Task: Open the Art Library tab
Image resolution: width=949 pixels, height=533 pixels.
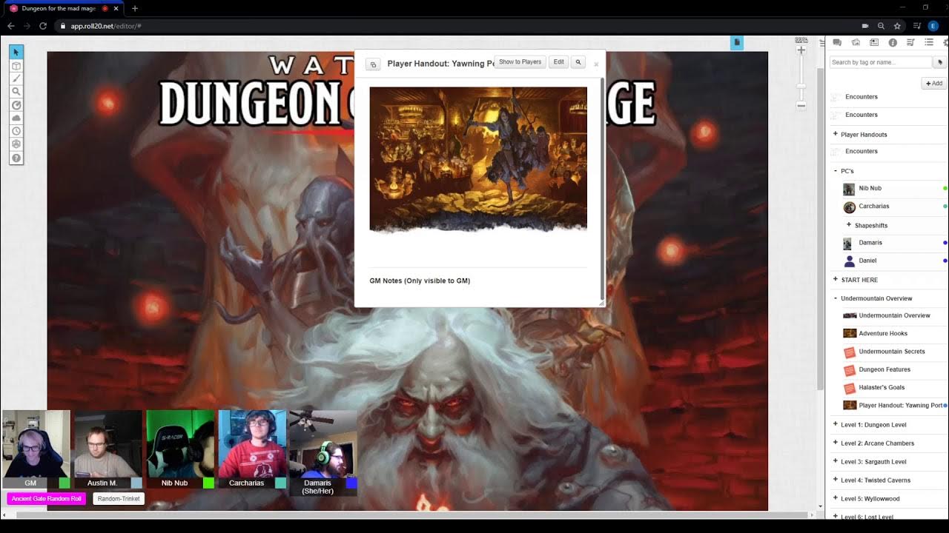Action: pos(856,43)
